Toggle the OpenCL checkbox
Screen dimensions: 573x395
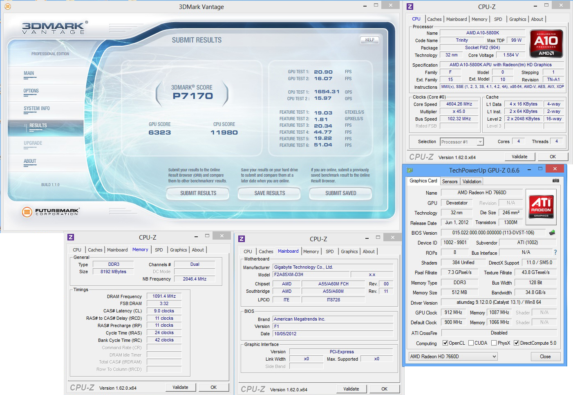point(445,343)
